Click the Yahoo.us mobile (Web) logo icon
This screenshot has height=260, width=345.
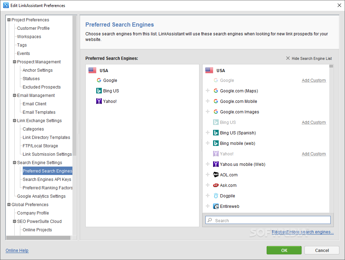click(x=216, y=164)
